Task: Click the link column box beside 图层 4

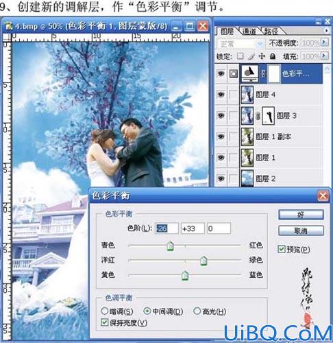Action: coord(233,95)
